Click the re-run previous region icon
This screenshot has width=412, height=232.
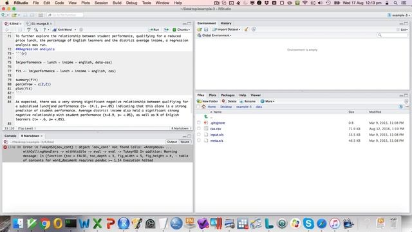pyautogui.click(x=166, y=30)
